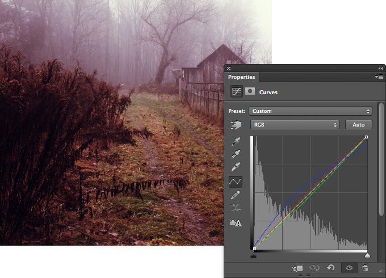Reset adjustment to defaults
The width and height of the screenshot is (386, 278).
pos(331,268)
